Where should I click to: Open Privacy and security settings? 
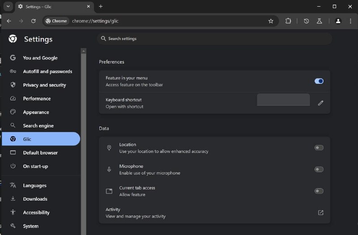(x=41, y=85)
